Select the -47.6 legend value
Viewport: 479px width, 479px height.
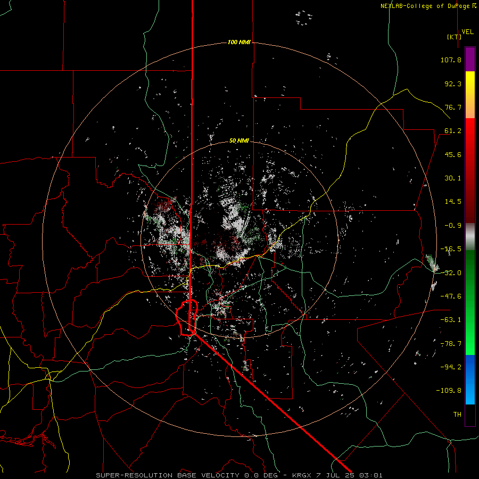[451, 296]
